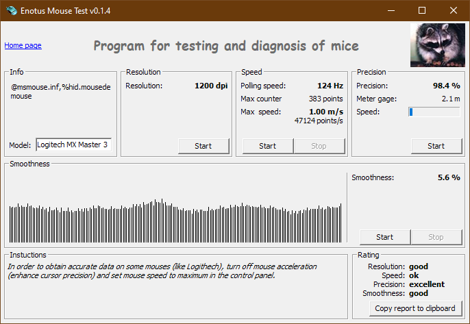Click the 'Enotus Mouse Test v0.1.4' window title

(65, 11)
